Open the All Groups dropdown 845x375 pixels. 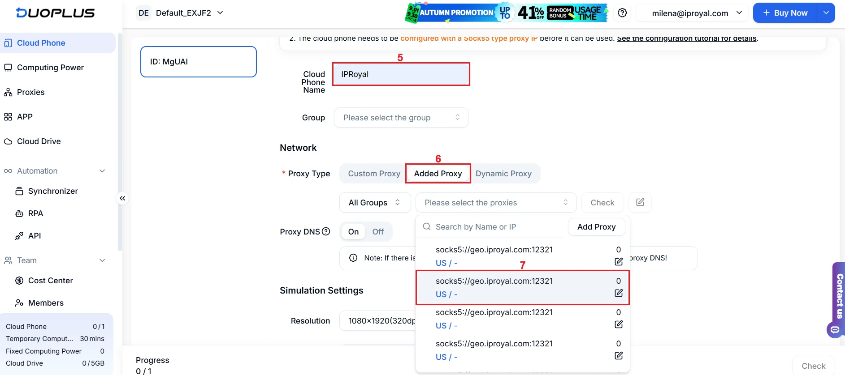(x=375, y=203)
